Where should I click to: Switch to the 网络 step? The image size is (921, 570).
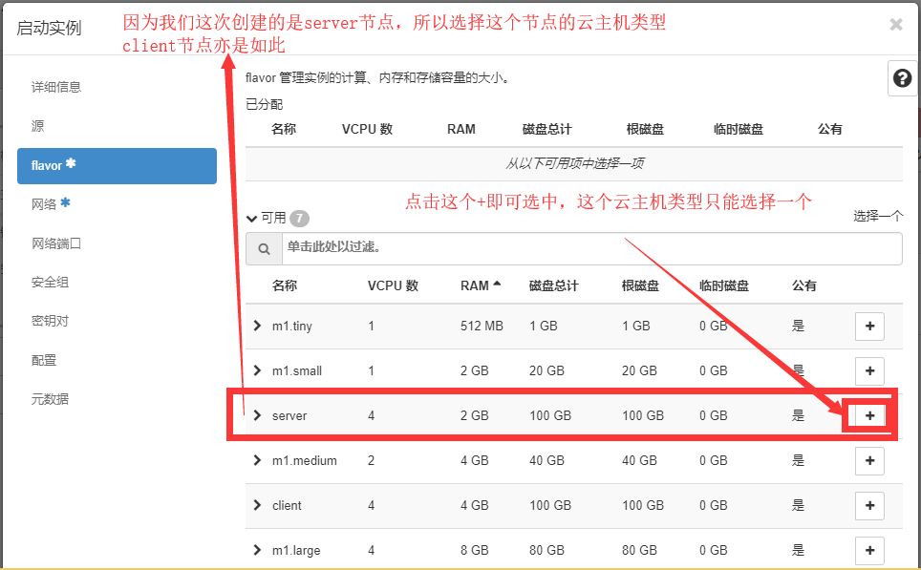tap(44, 204)
